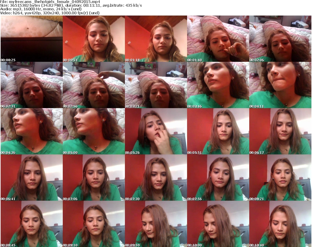View the frame stamped 00:10:40

pos(280,224)
